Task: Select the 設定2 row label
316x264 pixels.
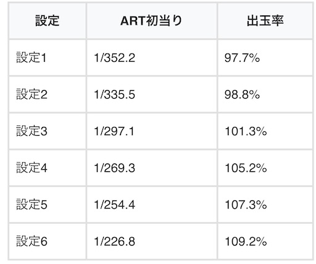Action: (31, 94)
